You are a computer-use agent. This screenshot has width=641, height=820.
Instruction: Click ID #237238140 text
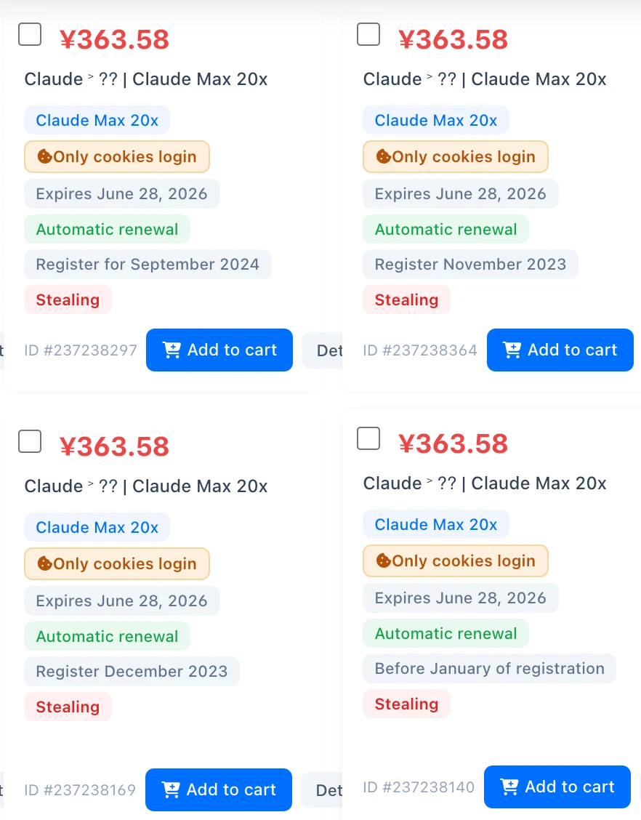tap(419, 787)
